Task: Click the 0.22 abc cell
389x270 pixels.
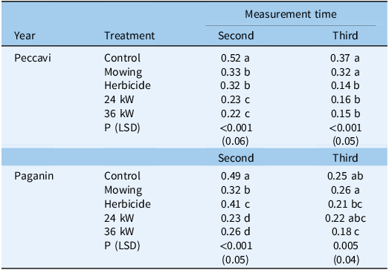Action: click(x=345, y=218)
